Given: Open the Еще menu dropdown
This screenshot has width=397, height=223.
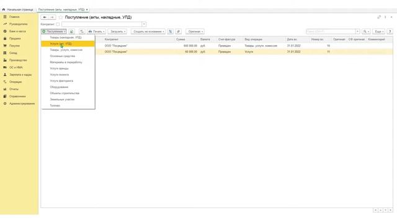Looking at the screenshot, I should tap(379, 32).
